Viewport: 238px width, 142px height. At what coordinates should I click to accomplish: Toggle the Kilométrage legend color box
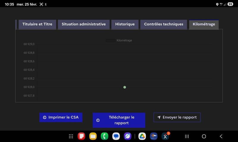pos(110,40)
